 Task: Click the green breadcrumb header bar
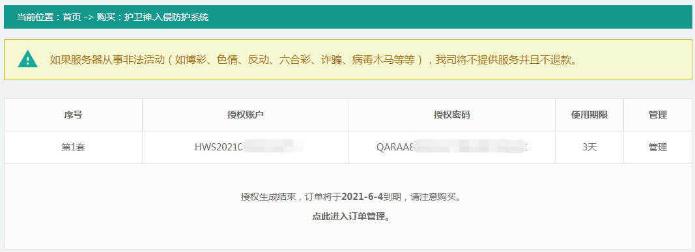coord(348,17)
